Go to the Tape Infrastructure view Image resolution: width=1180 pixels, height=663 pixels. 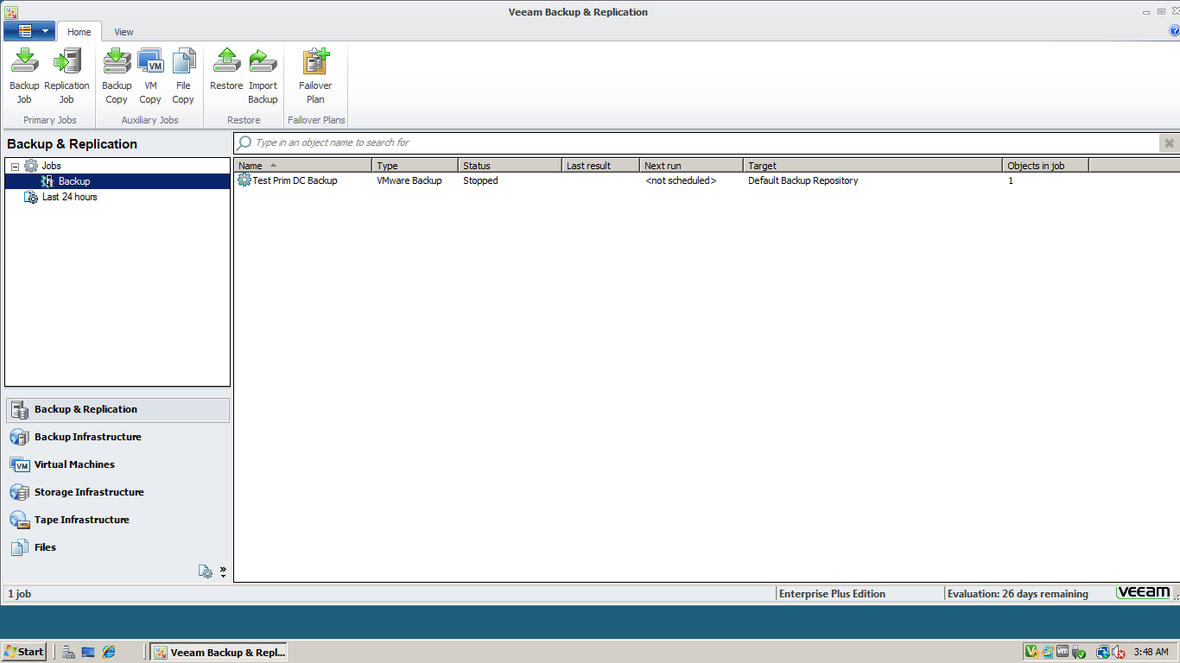pos(117,520)
